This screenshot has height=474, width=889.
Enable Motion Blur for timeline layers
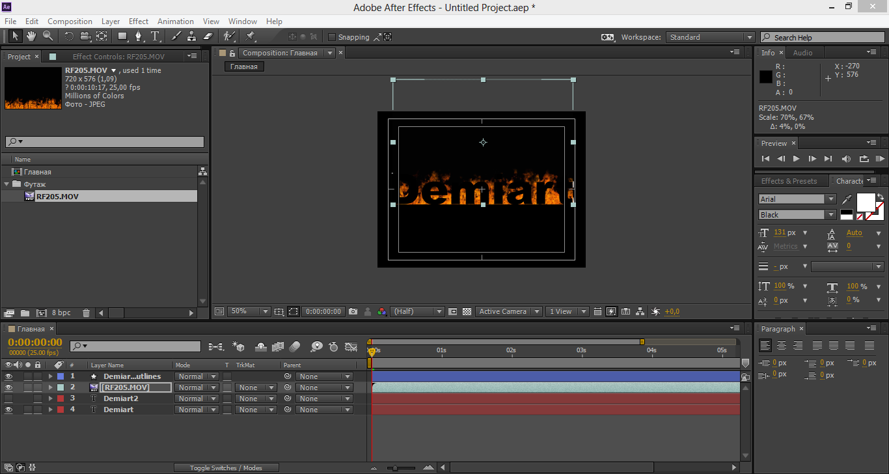295,347
